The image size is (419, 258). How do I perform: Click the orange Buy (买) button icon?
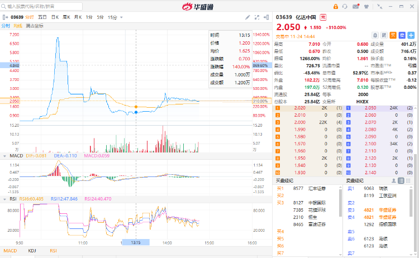click(393, 35)
